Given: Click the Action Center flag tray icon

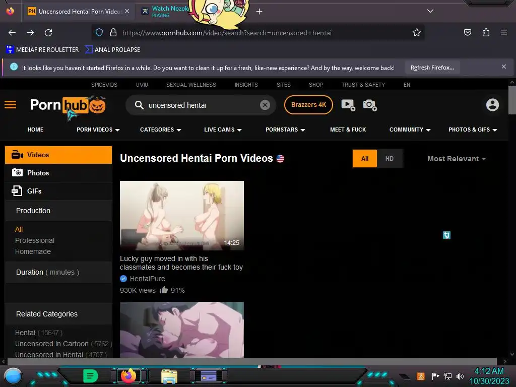Looking at the screenshot, I should 435,376.
